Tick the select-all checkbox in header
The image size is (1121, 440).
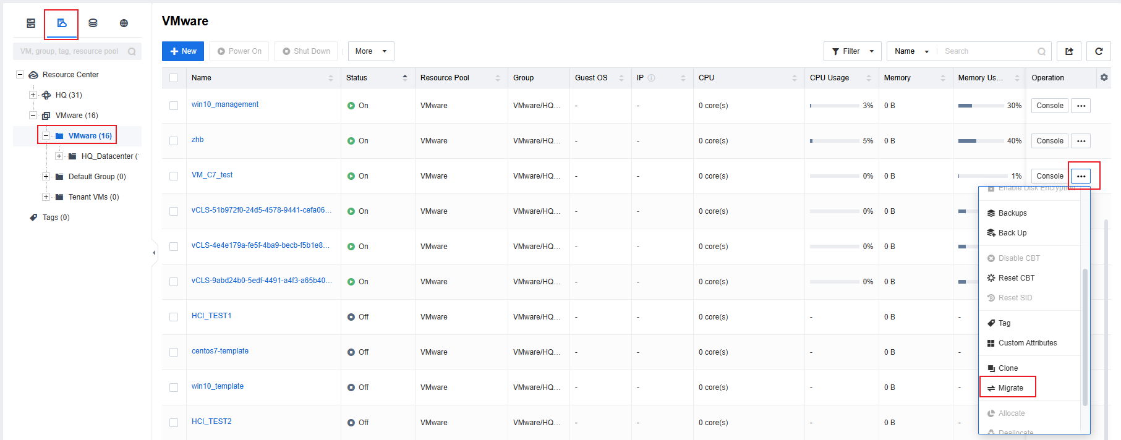click(x=174, y=78)
